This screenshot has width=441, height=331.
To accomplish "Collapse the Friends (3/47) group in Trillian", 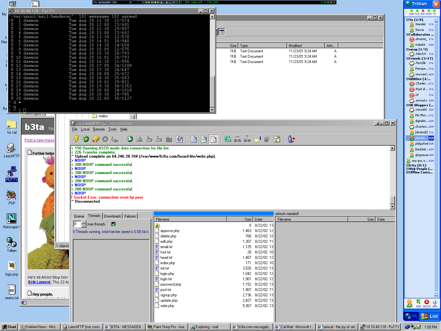I will (x=407, y=59).
